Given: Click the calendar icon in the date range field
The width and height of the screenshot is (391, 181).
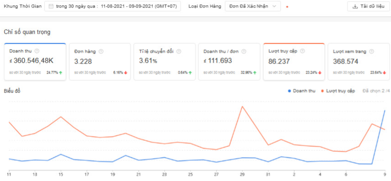Looking at the screenshot, I should click(x=51, y=6).
